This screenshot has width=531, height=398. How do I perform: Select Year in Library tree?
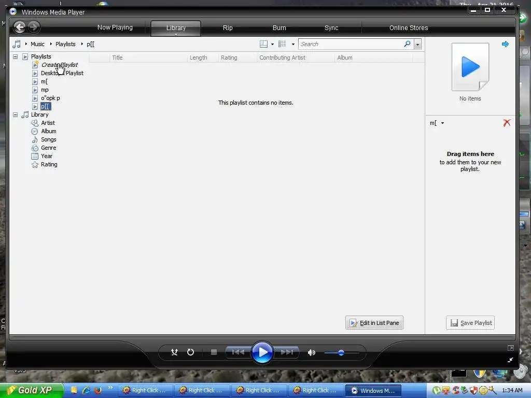46,156
